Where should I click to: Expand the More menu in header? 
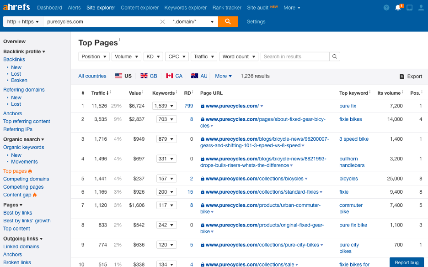(292, 8)
